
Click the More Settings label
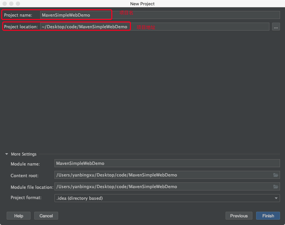point(24,154)
